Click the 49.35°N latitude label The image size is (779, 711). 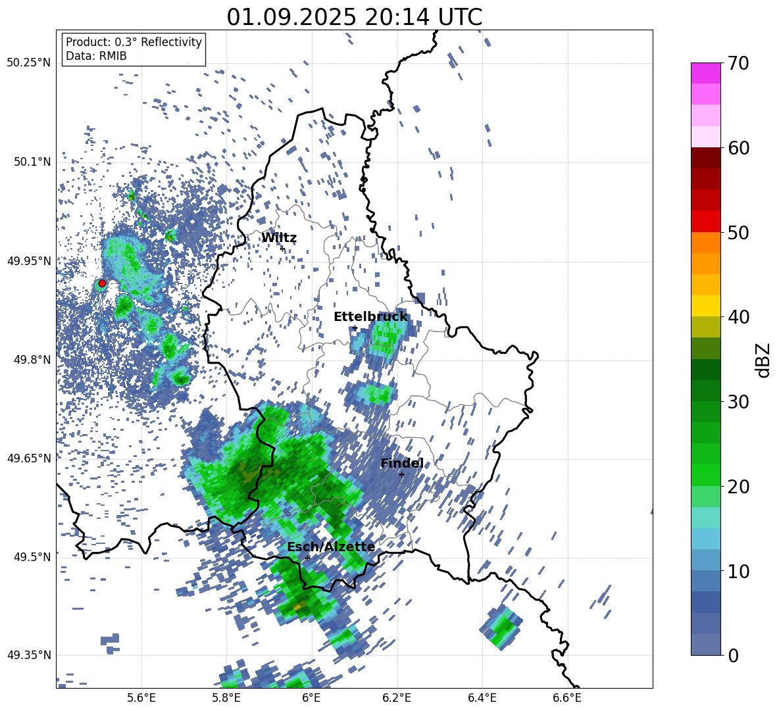click(29, 655)
